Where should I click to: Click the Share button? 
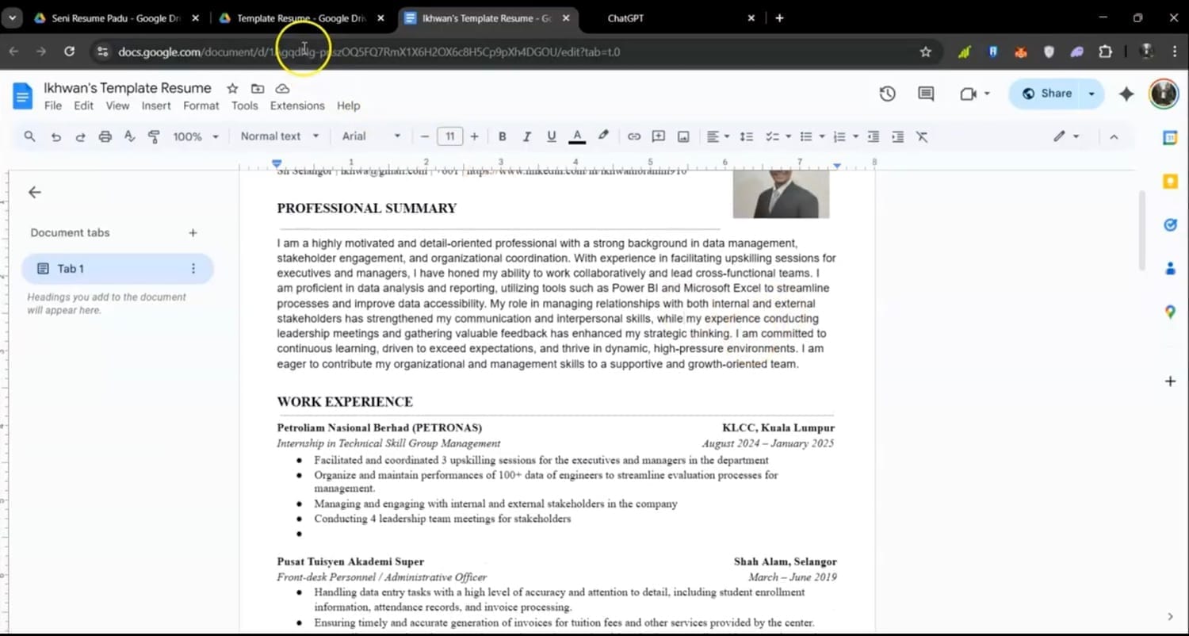[x=1047, y=94]
